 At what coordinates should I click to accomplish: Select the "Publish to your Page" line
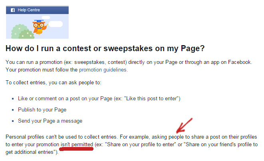coord(42,109)
